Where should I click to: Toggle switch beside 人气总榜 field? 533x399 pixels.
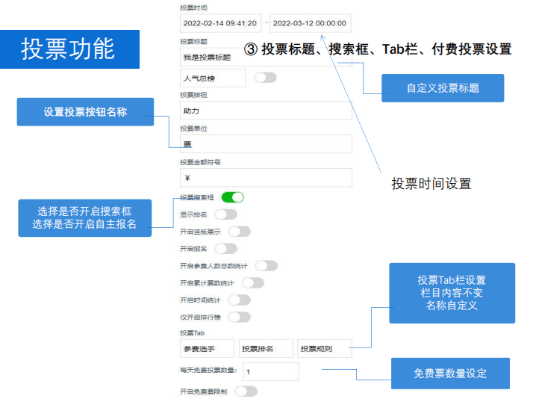point(265,78)
